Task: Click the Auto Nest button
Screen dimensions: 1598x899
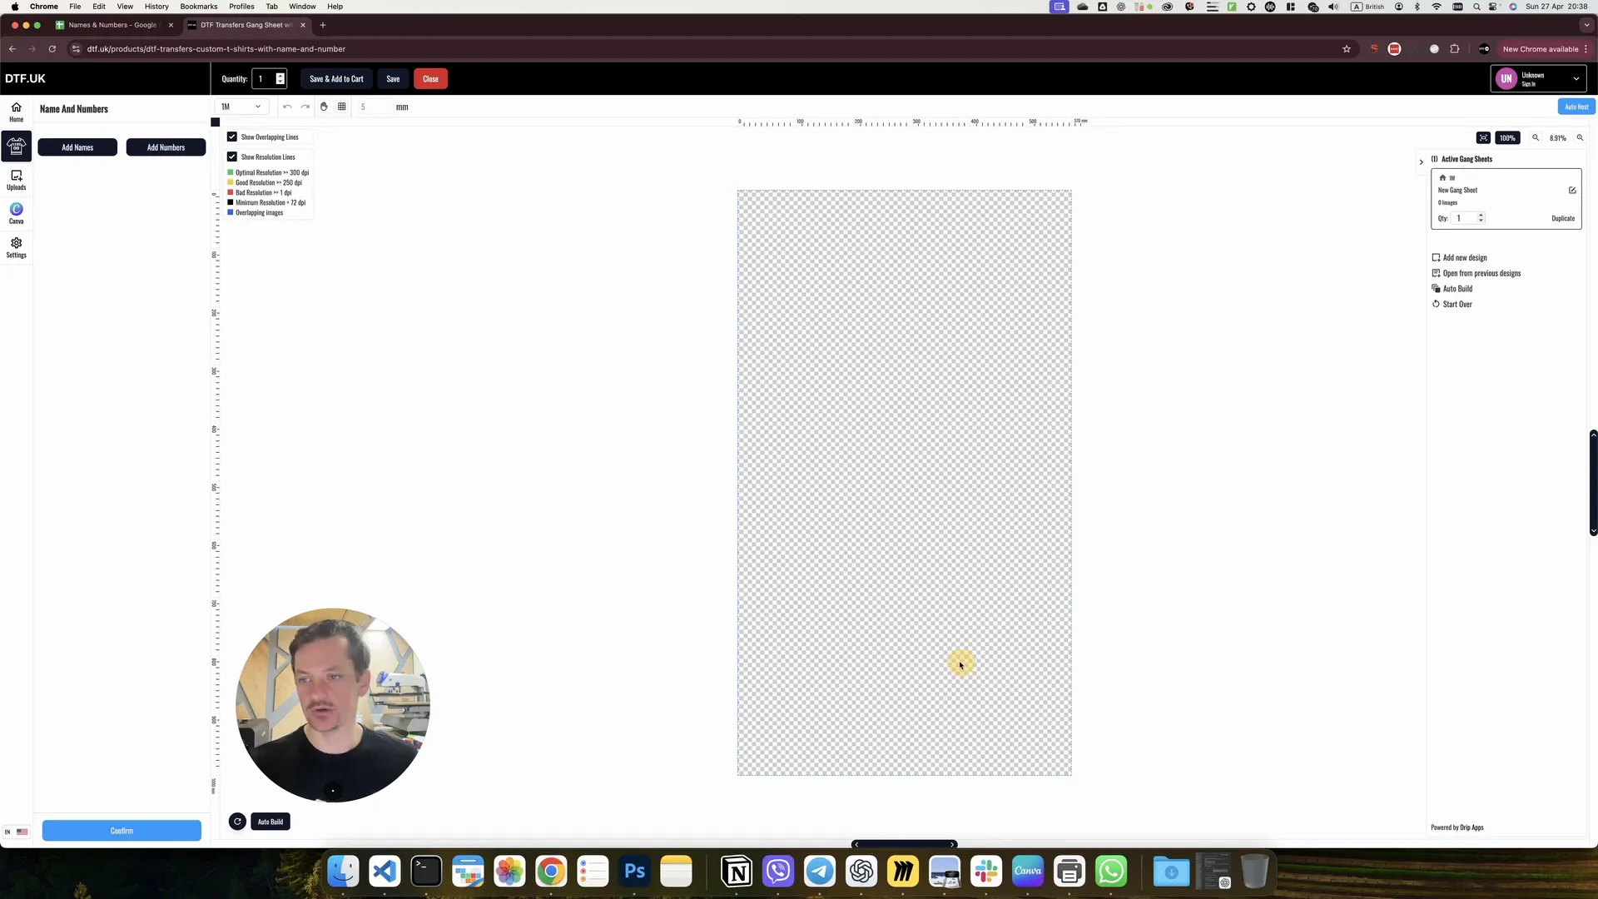Action: (1576, 107)
